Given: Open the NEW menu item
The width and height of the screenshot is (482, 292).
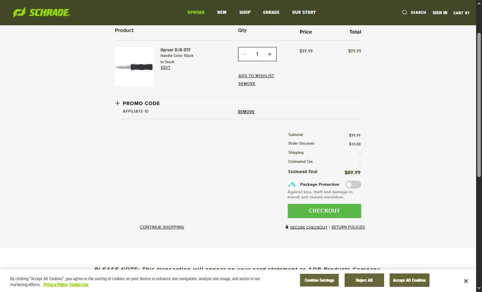Looking at the screenshot, I should (x=222, y=12).
